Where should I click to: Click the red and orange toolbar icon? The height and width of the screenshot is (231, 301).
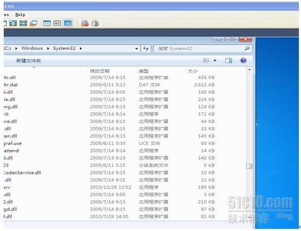(x=85, y=23)
